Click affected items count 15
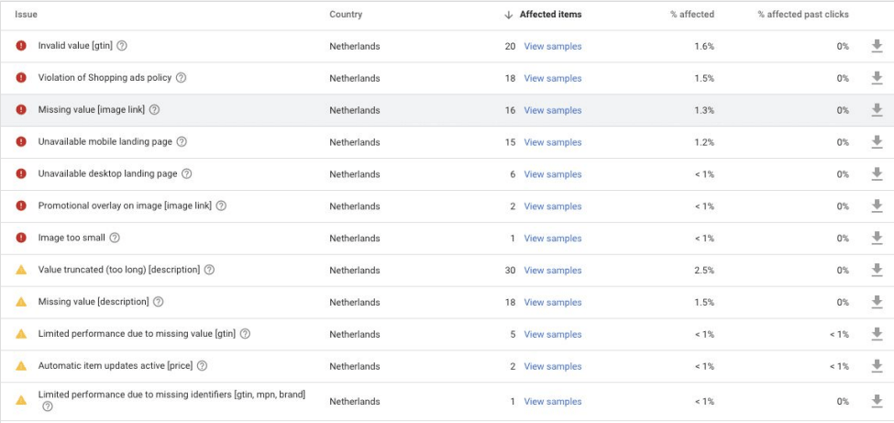 [510, 142]
